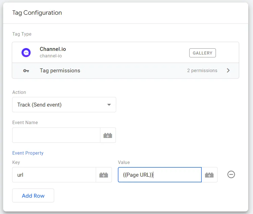
Task: Click the purple Channel.io logo icon
Action: [x=26, y=53]
